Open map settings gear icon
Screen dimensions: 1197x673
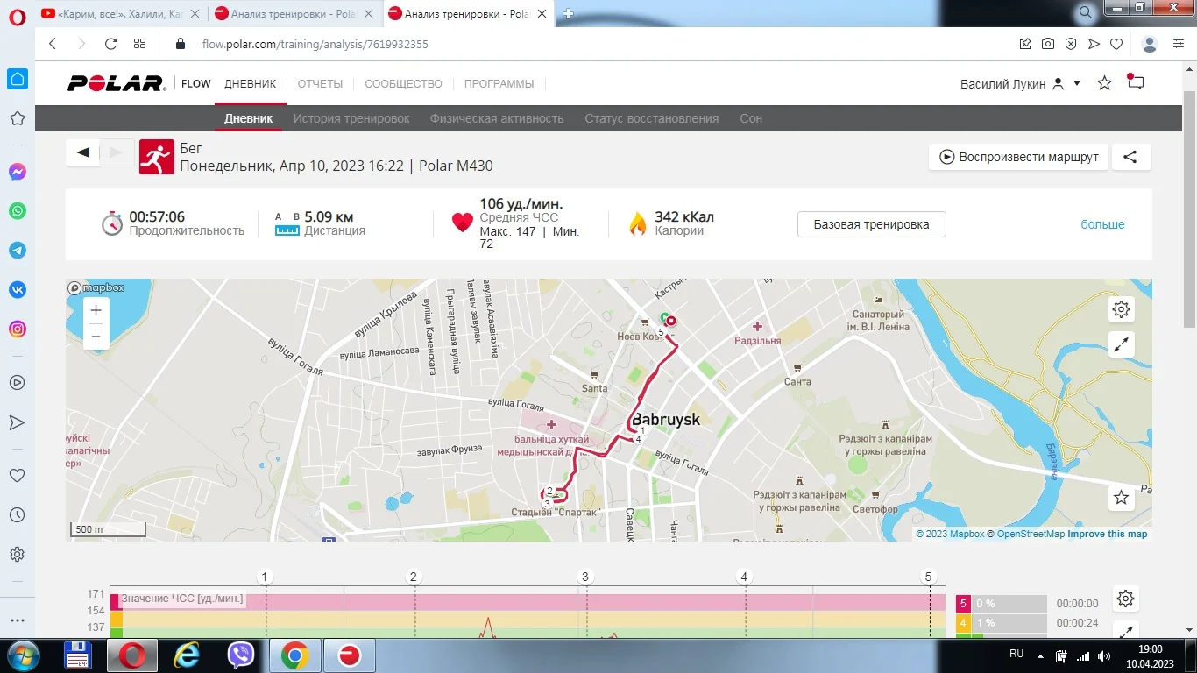1121,309
